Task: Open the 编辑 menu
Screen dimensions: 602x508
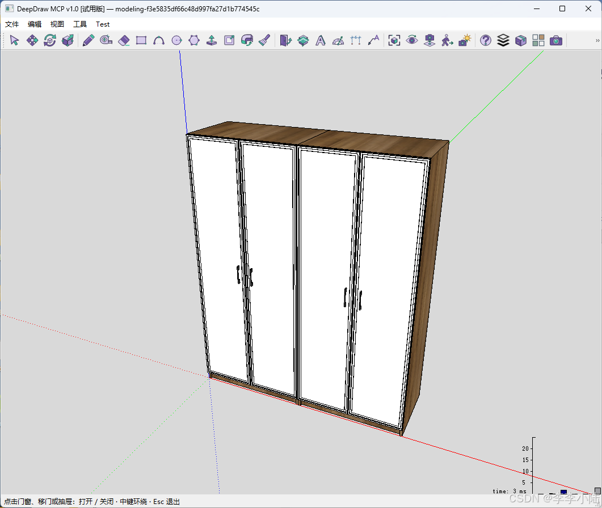Action: (x=35, y=24)
